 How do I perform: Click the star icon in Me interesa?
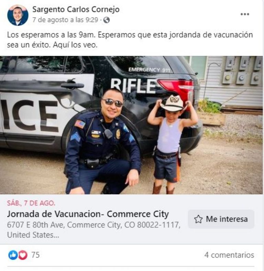(198, 219)
